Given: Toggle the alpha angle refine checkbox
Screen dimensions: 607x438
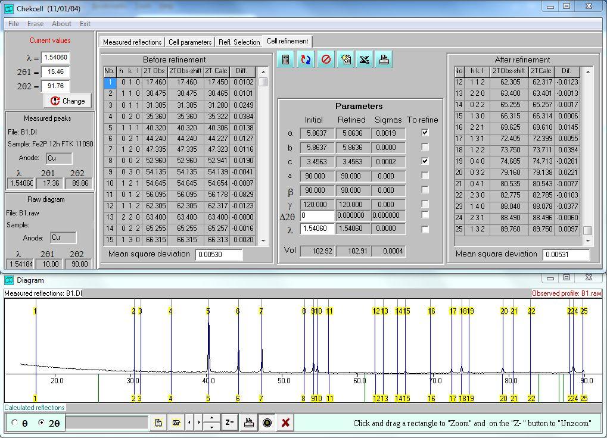Looking at the screenshot, I should [x=425, y=176].
